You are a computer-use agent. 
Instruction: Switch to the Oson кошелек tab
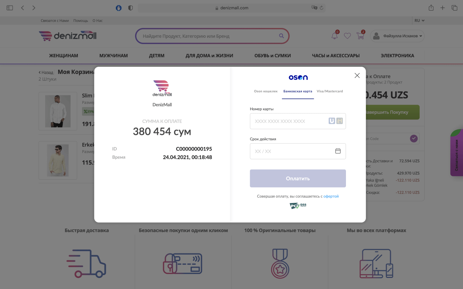click(266, 92)
